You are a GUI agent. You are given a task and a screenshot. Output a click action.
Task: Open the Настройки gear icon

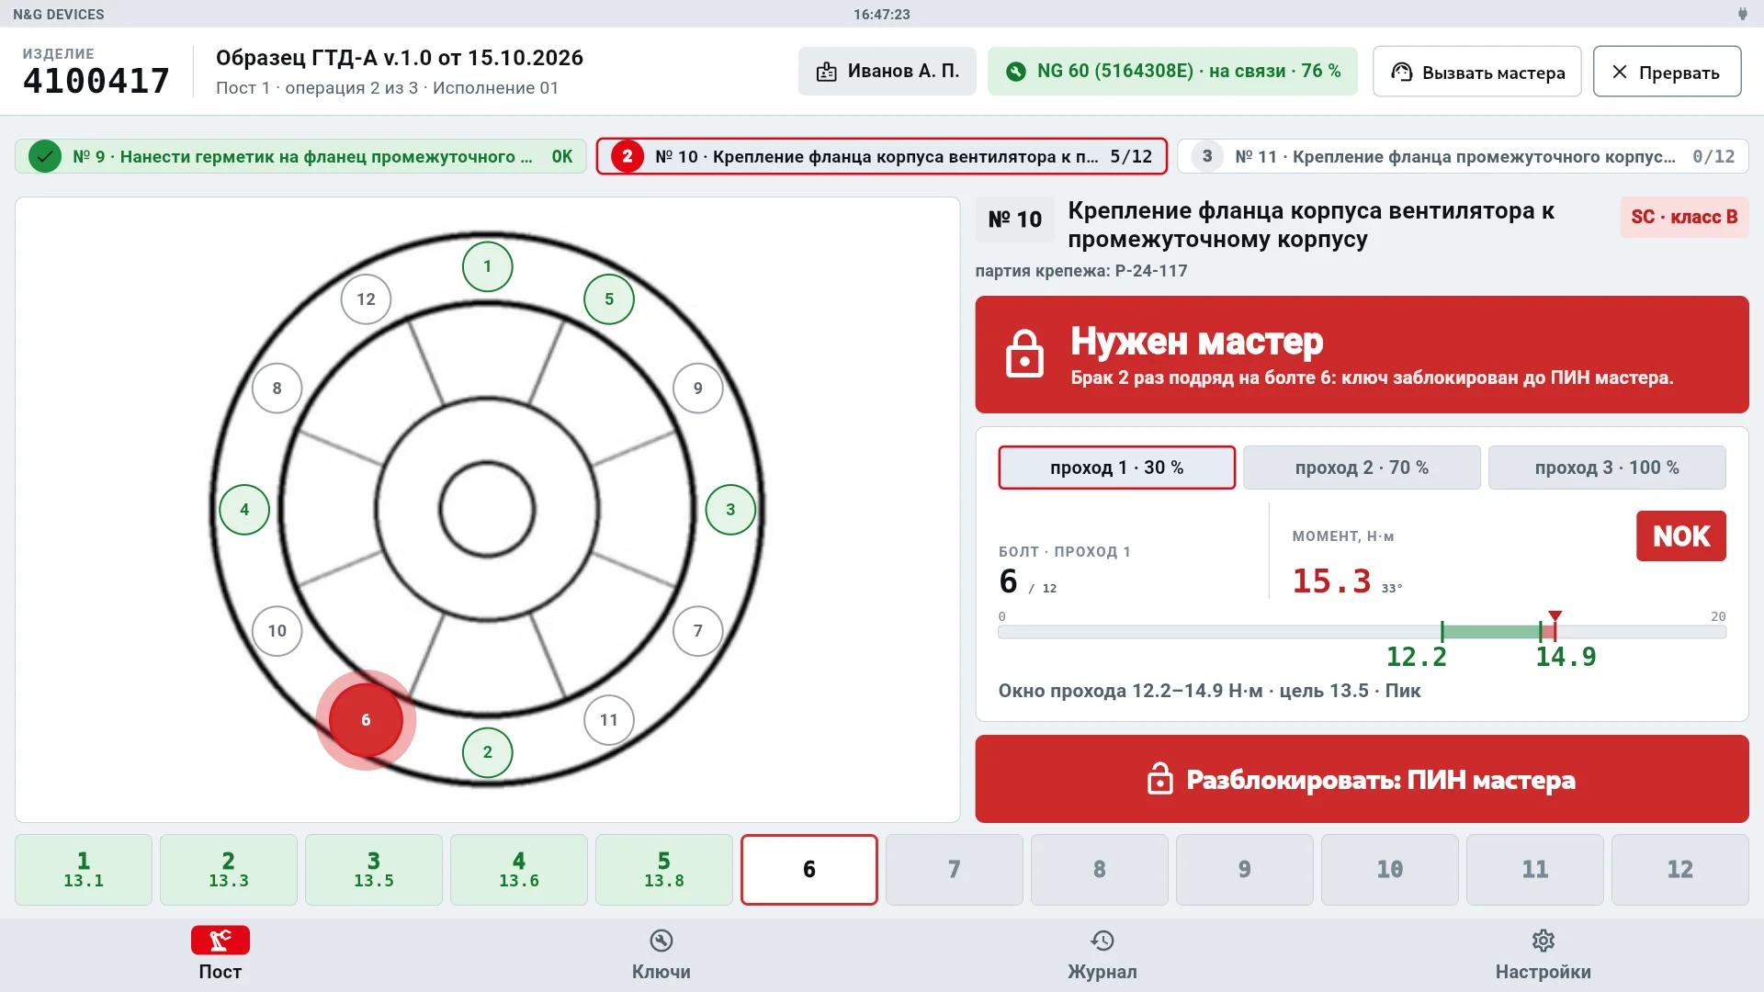[x=1543, y=941]
